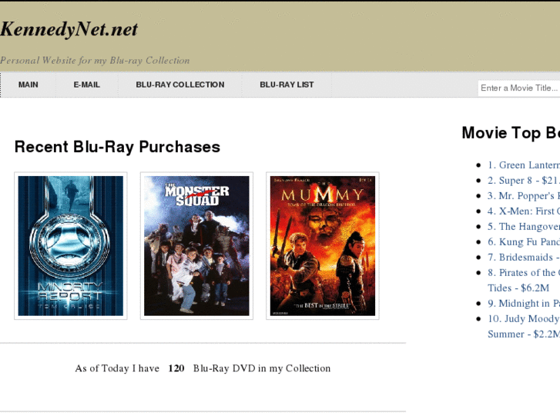Viewport: 560px width, 419px height.
Task: Open the MAIN navigation tab
Action: click(29, 85)
